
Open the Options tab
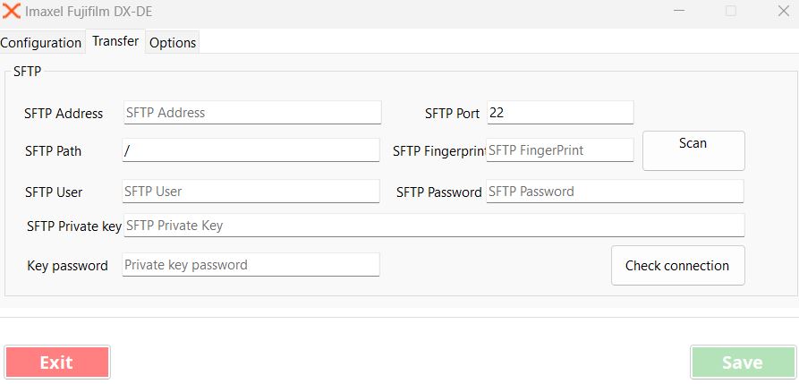point(173,42)
